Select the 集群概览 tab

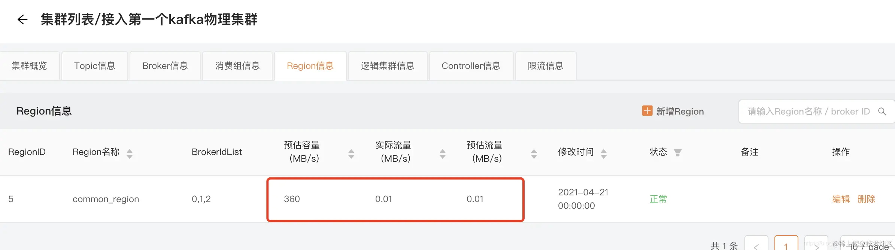29,65
